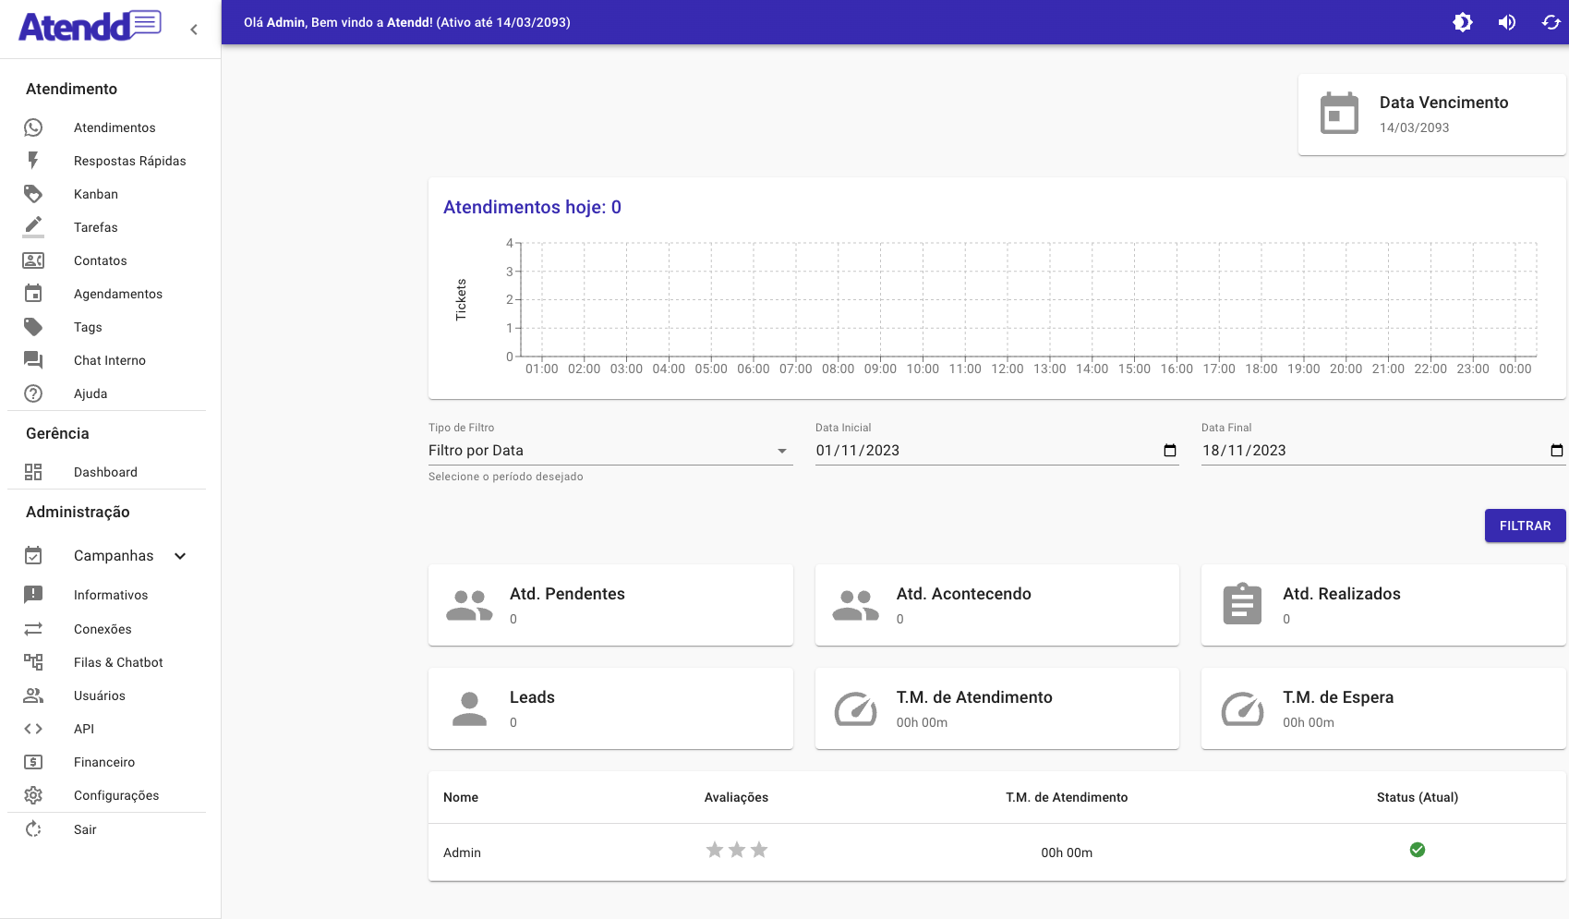The image size is (1569, 919).
Task: Click the refresh sync icon in header
Action: pos(1551,22)
